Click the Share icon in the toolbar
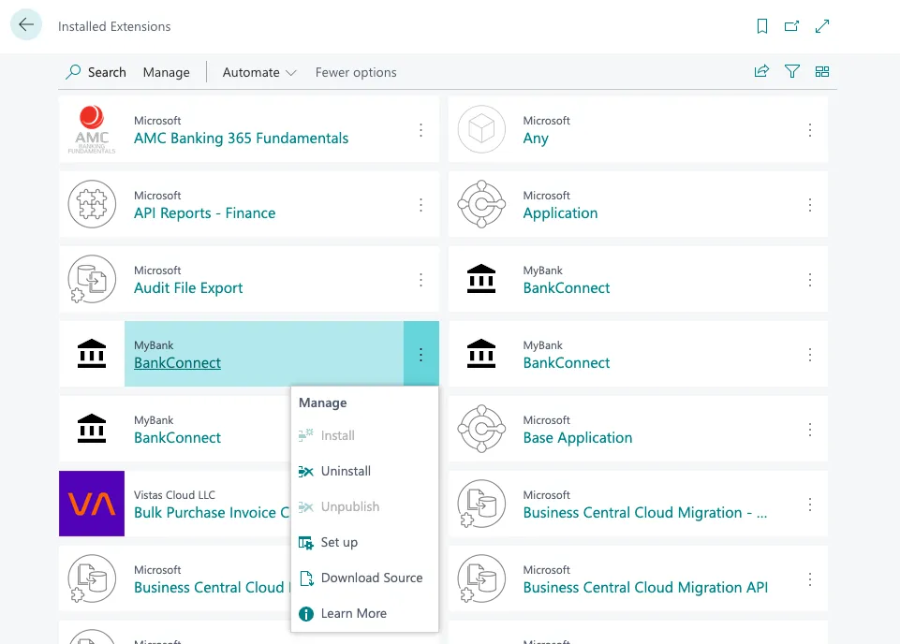 click(x=761, y=71)
